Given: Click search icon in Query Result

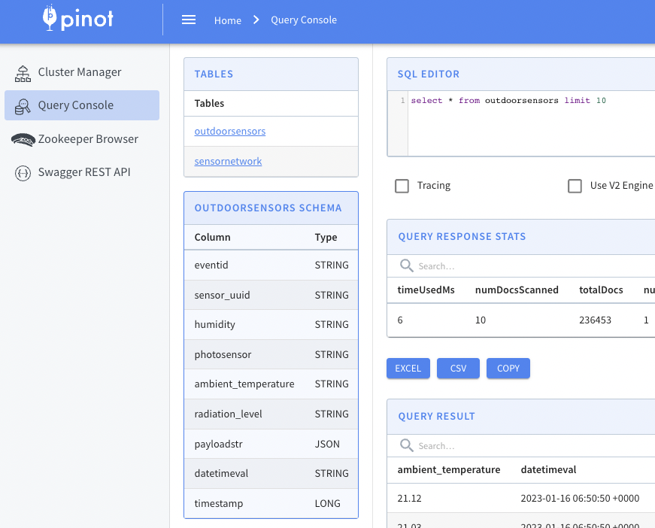Looking at the screenshot, I should coord(407,445).
